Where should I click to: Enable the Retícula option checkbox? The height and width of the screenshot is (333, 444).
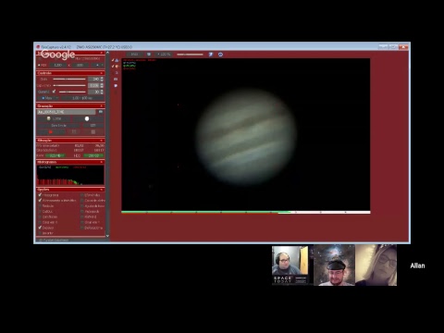pyautogui.click(x=40, y=206)
